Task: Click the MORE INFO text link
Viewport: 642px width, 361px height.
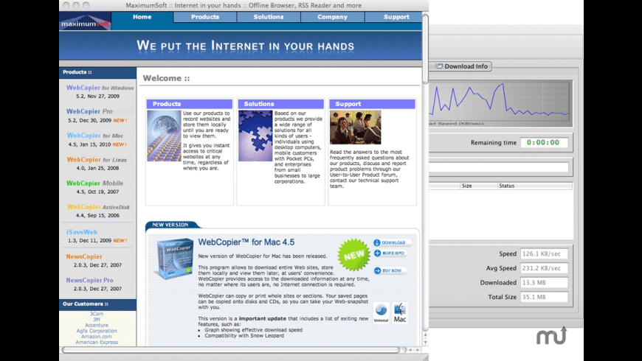Action: coord(393,253)
